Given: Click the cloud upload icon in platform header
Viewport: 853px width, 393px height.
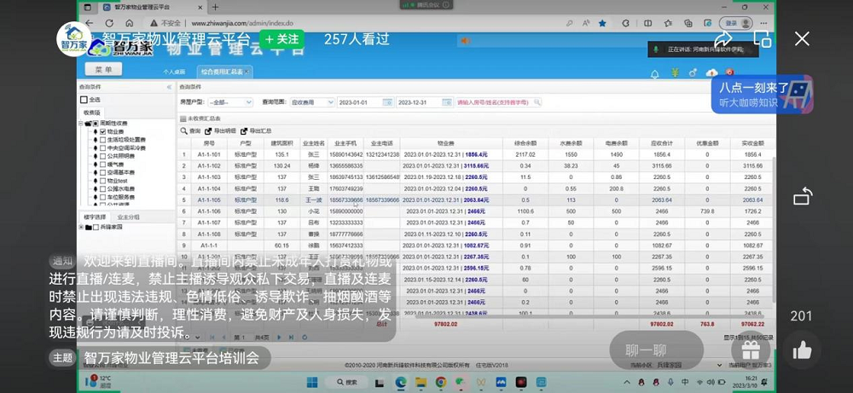Looking at the screenshot, I should point(711,72).
